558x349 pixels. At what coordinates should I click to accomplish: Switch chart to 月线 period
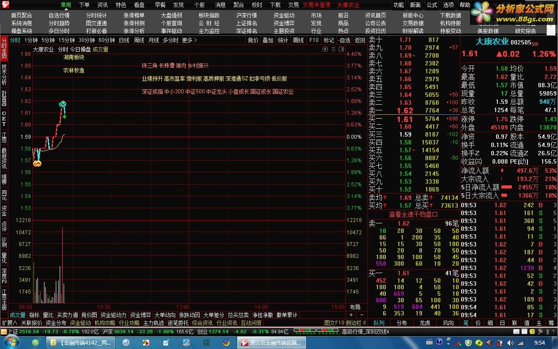click(154, 40)
